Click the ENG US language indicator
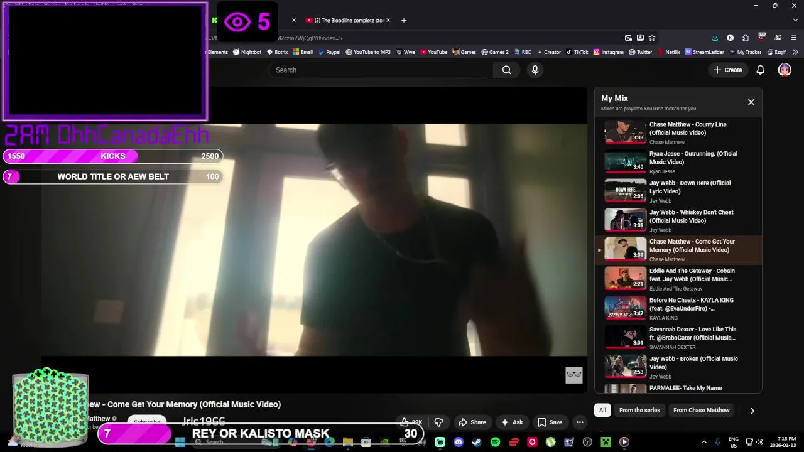Screen dimensions: 804x452 point(733,442)
